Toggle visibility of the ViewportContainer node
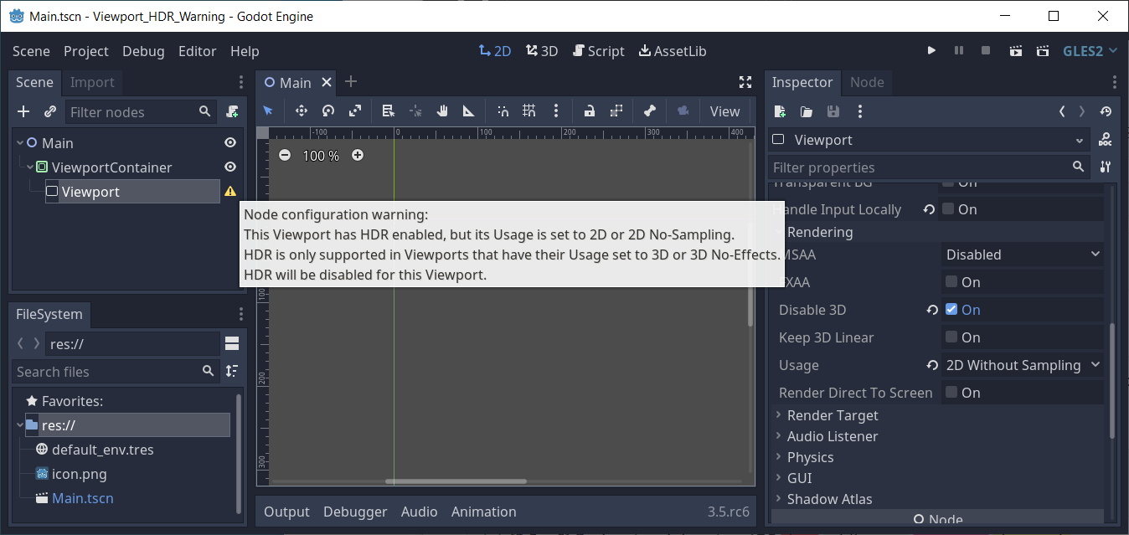1129x535 pixels. 229,167
